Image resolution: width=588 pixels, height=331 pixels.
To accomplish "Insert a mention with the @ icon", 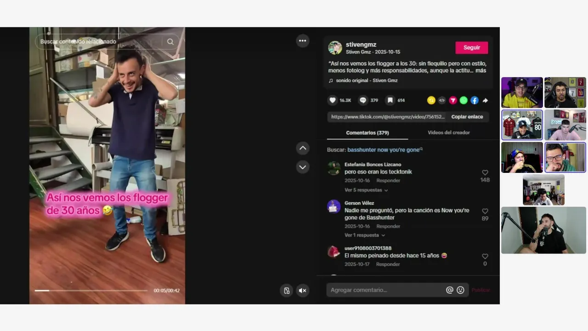I will [x=449, y=290].
